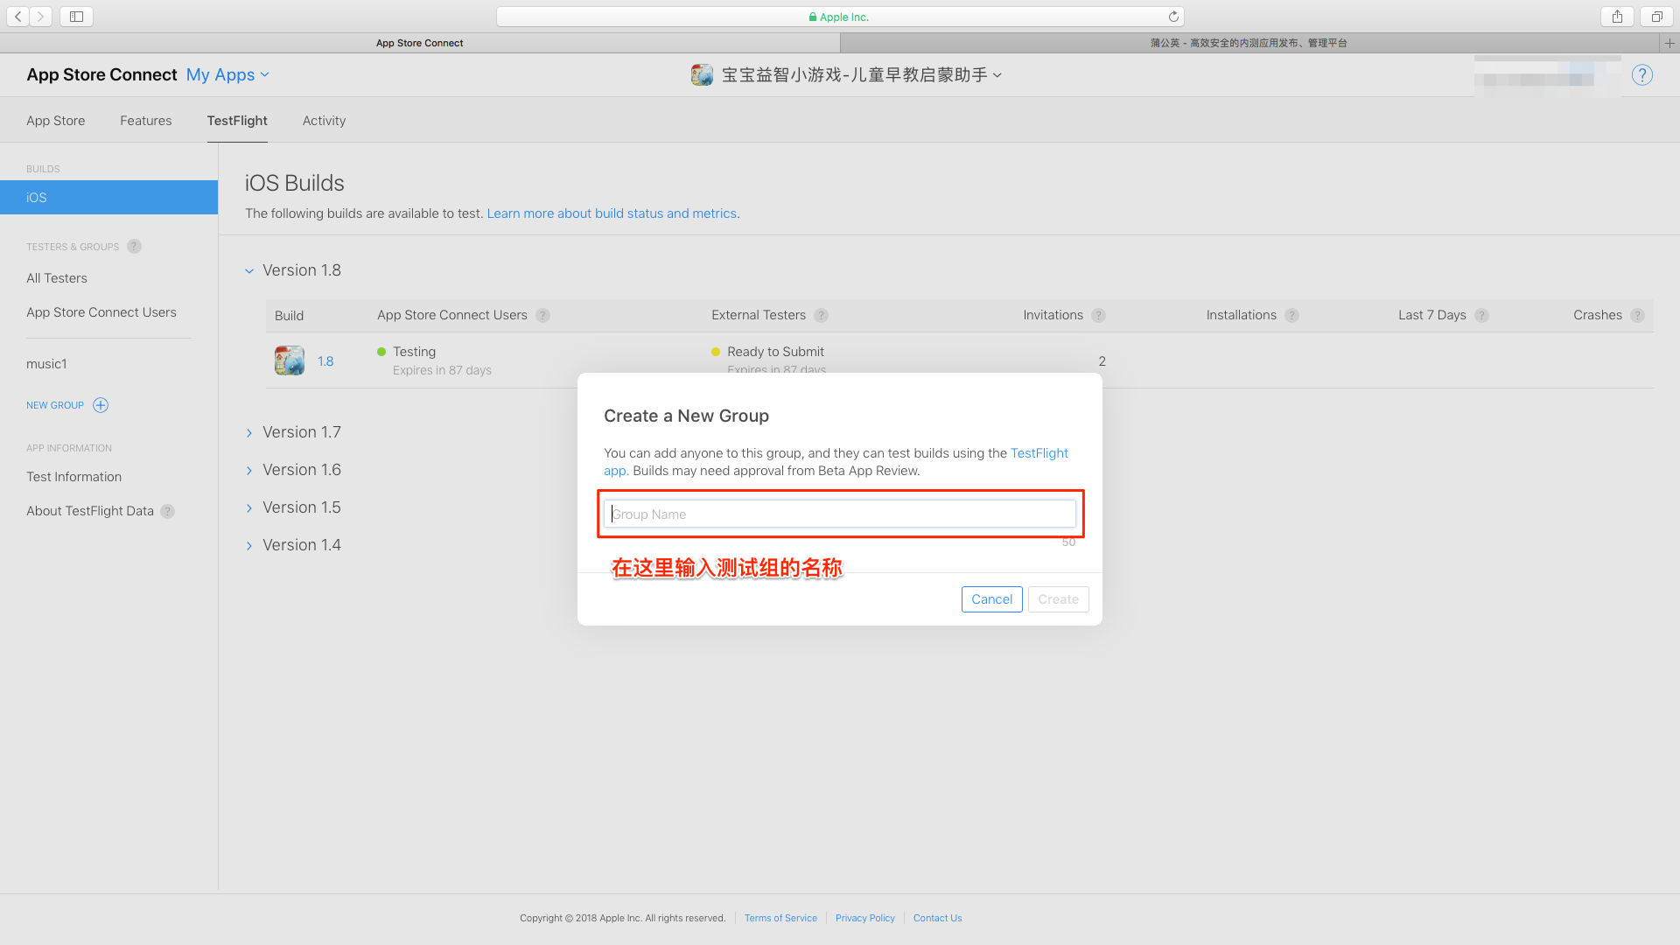
Task: Open the My Apps dropdown
Action: coord(227,75)
